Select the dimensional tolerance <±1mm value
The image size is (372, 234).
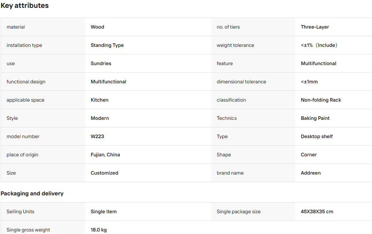click(309, 82)
